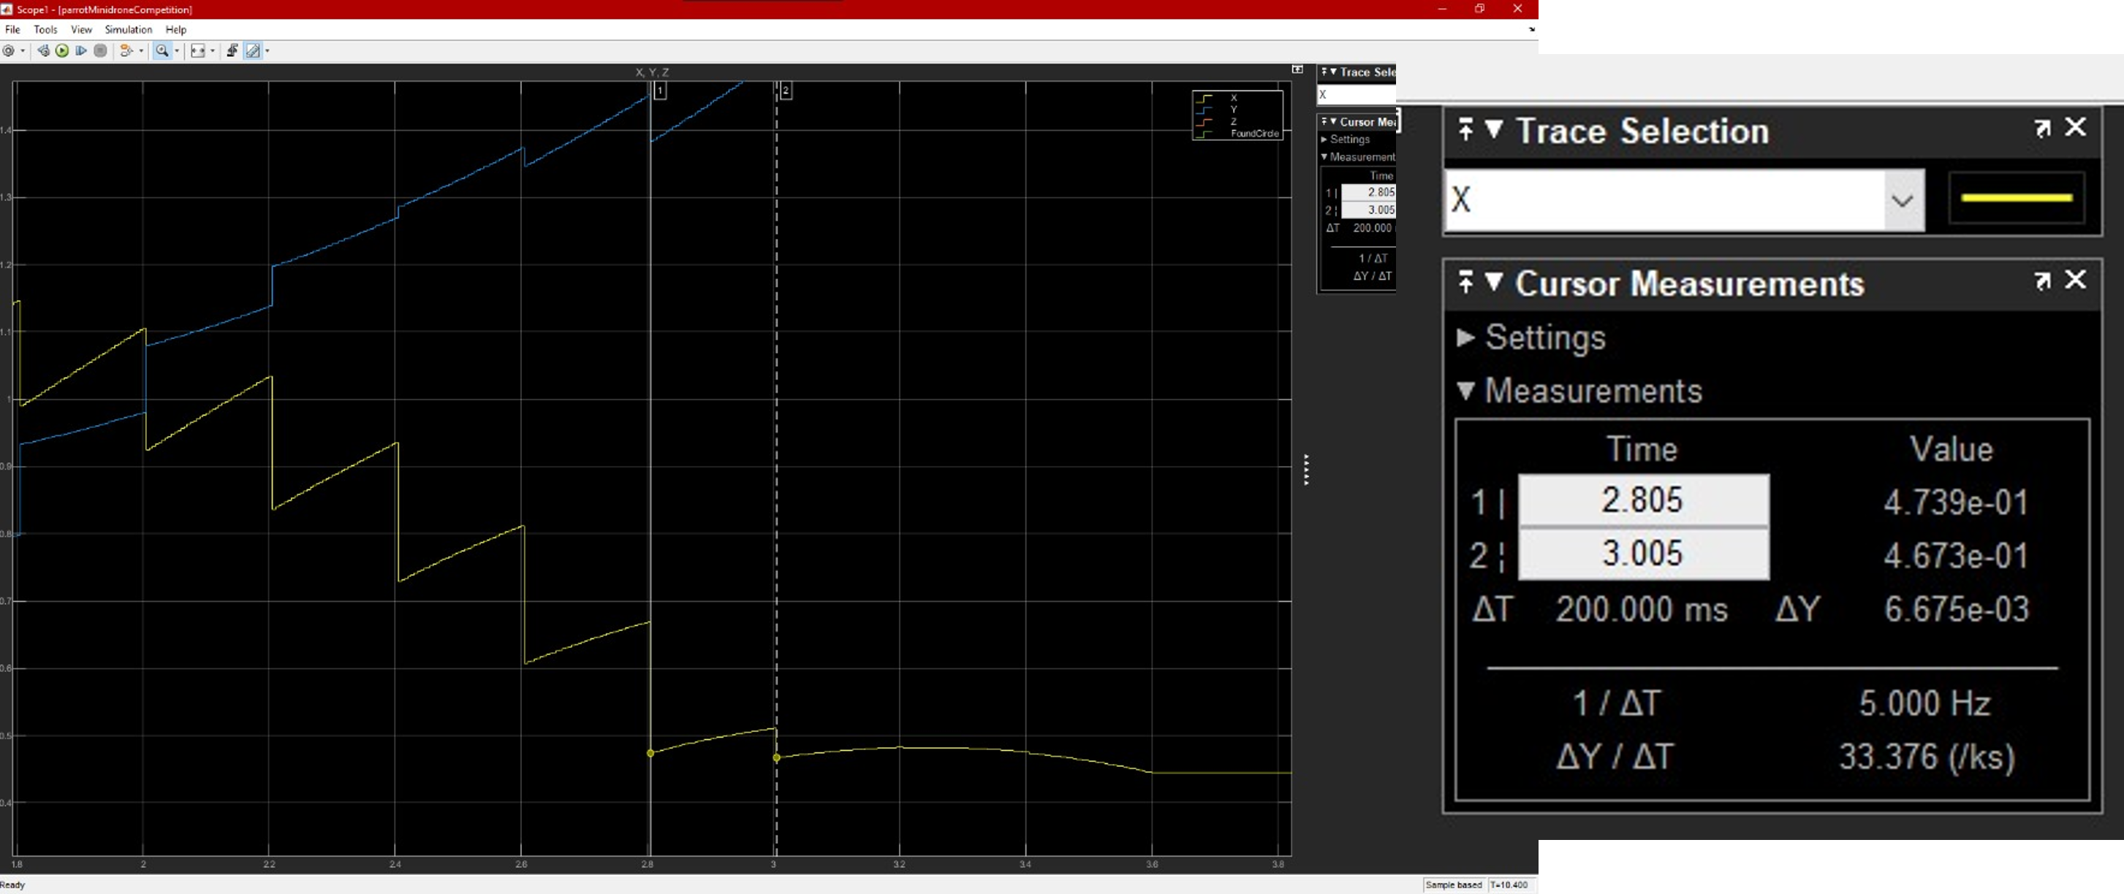The width and height of the screenshot is (2124, 894).
Task: Click the step forward icon
Action: 81,51
